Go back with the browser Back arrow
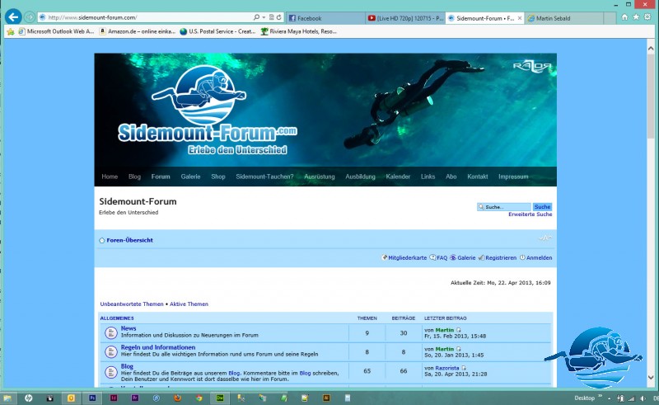This screenshot has width=659, height=405. [x=13, y=17]
